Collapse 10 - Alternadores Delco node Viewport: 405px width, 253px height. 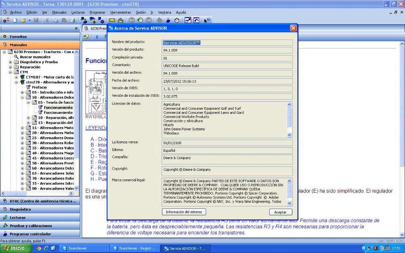tap(22, 97)
